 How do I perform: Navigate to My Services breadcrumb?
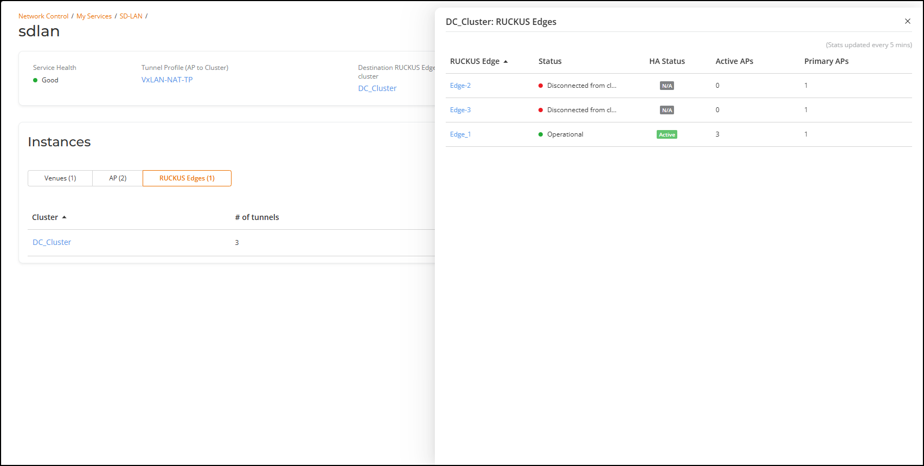(x=94, y=16)
